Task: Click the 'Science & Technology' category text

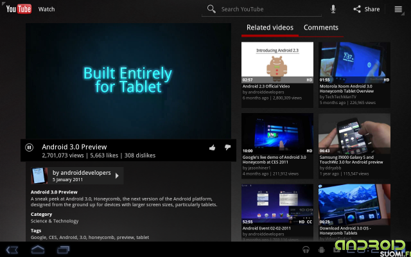Action: pos(55,221)
